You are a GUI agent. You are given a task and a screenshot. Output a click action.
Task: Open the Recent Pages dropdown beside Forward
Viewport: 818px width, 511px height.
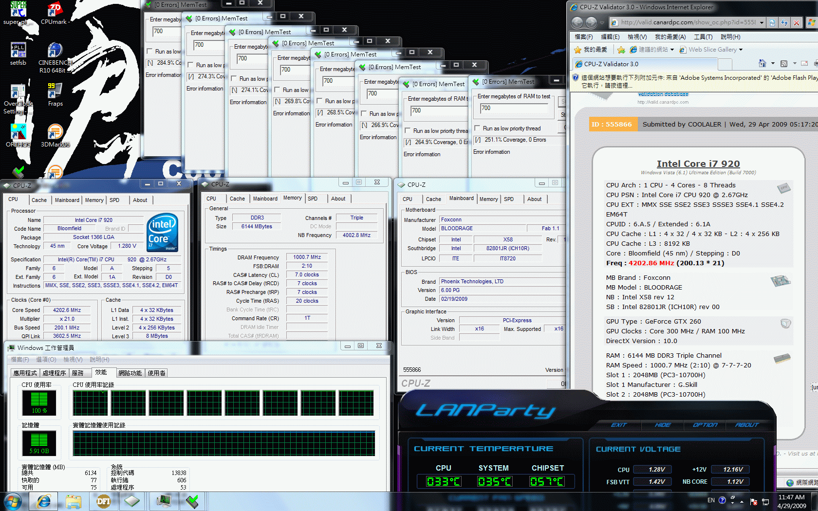602,23
